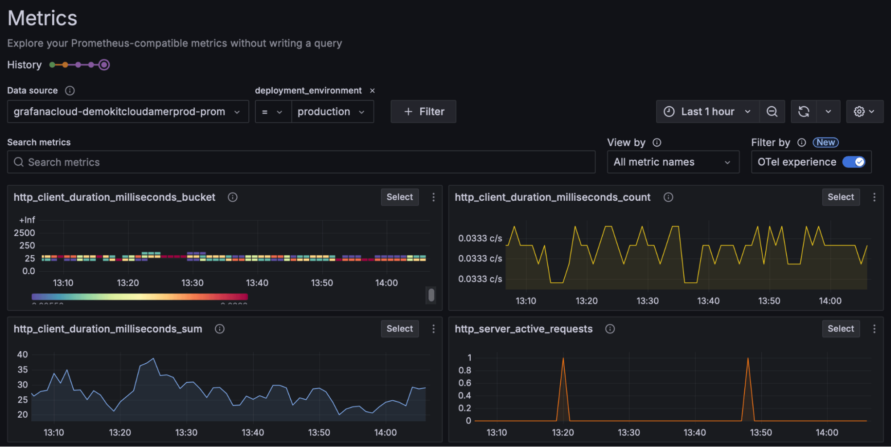Open kebab menu on http_server_active_requests panel
891x447 pixels.
click(874, 329)
